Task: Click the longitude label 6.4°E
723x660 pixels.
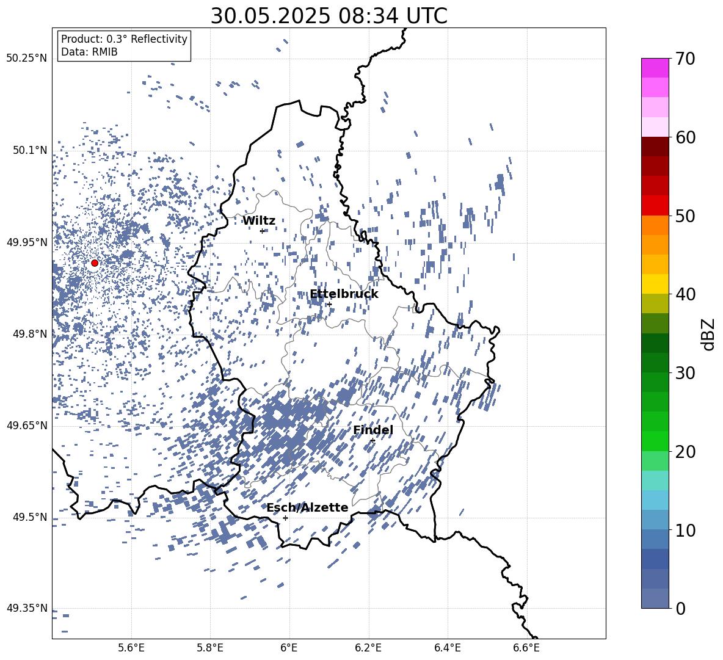Action: (x=447, y=648)
